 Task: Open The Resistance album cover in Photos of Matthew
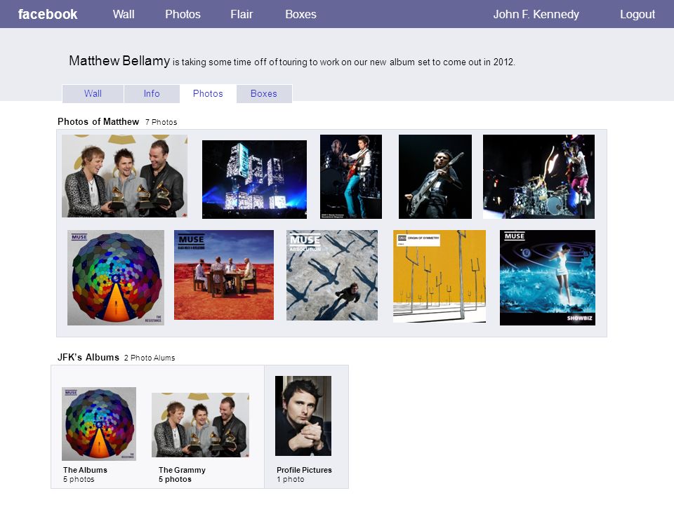116,278
